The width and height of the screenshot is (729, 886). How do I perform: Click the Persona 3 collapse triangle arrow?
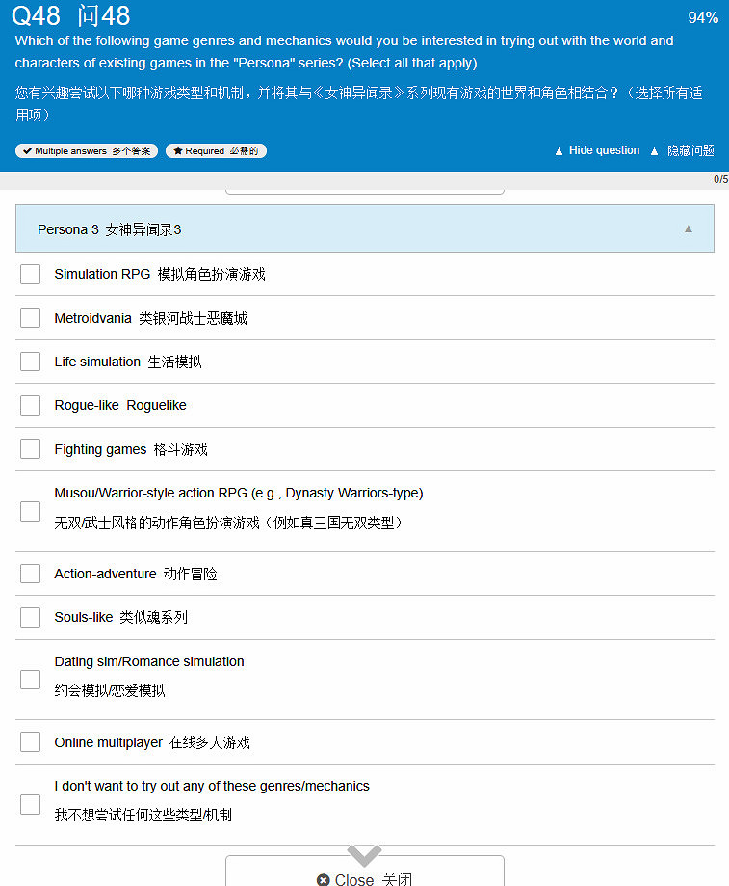click(x=688, y=228)
